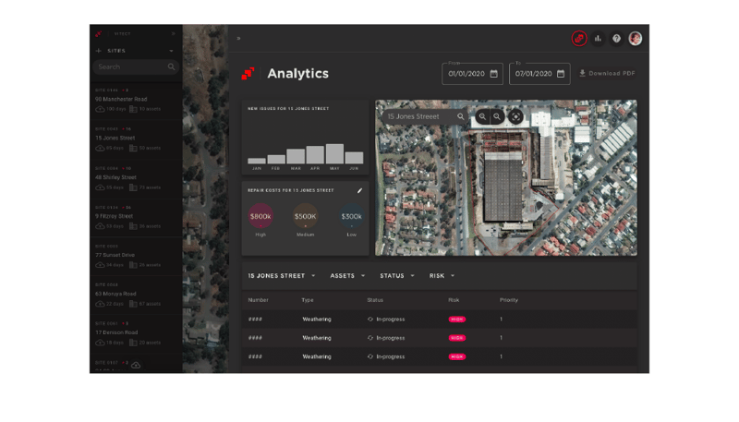The image size is (739, 422).
Task: Open the calendar picker for the From date
Action: (493, 74)
